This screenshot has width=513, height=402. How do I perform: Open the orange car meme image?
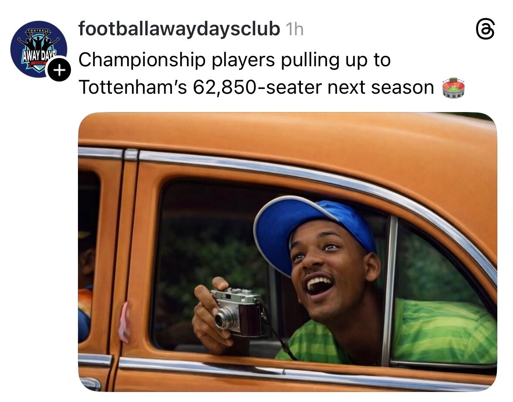tap(287, 252)
